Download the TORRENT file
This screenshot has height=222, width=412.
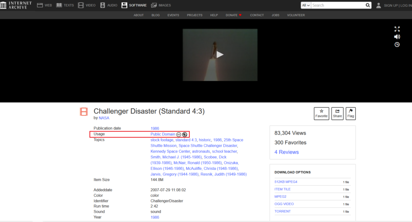[282, 211]
